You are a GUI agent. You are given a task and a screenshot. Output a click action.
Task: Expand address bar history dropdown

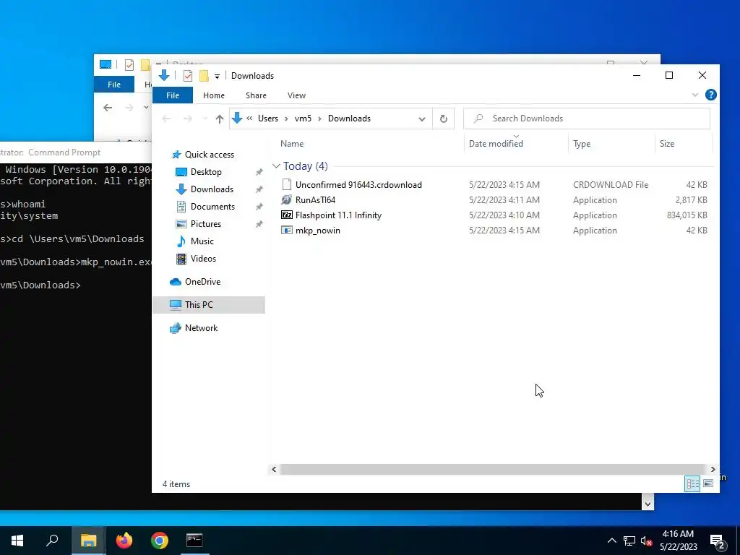pos(422,119)
